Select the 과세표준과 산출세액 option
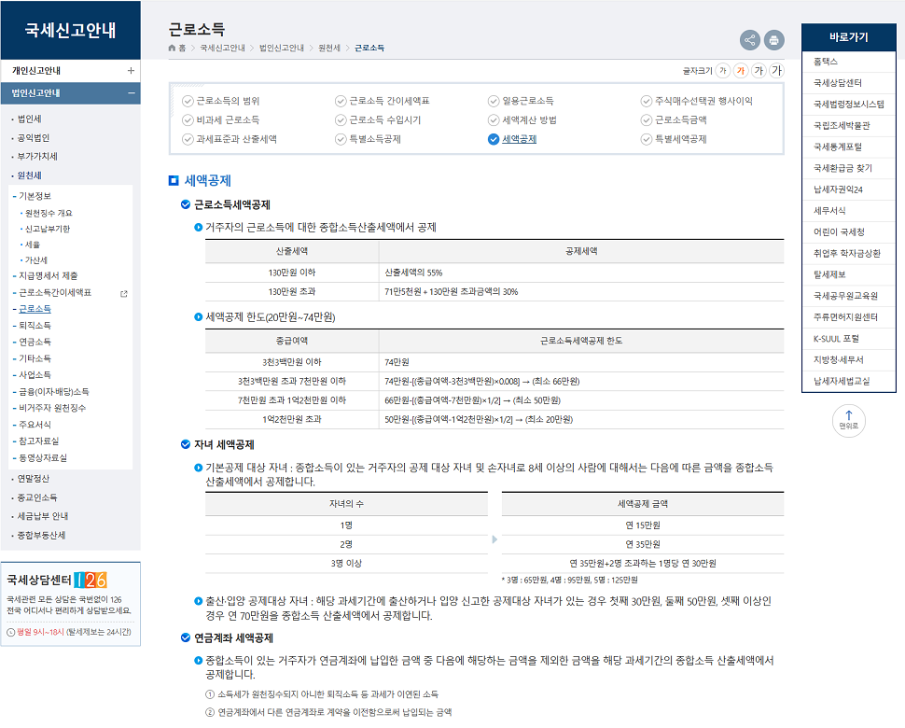The image size is (905, 728). click(x=230, y=139)
